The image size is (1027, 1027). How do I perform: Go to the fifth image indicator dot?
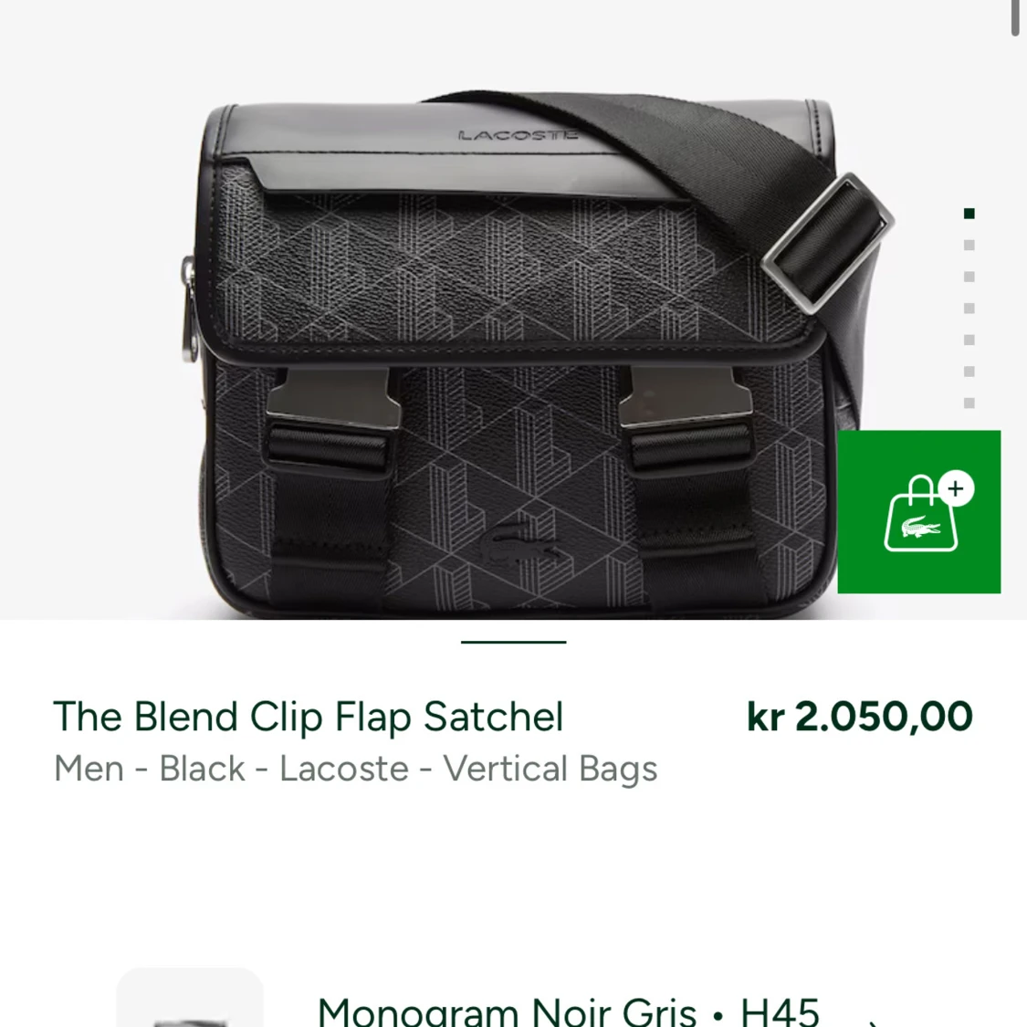point(969,340)
